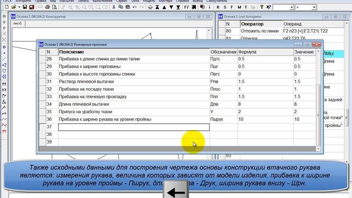Paste with the clipboard icon
The width and height of the screenshot is (352, 198).
pyautogui.click(x=128, y=7)
